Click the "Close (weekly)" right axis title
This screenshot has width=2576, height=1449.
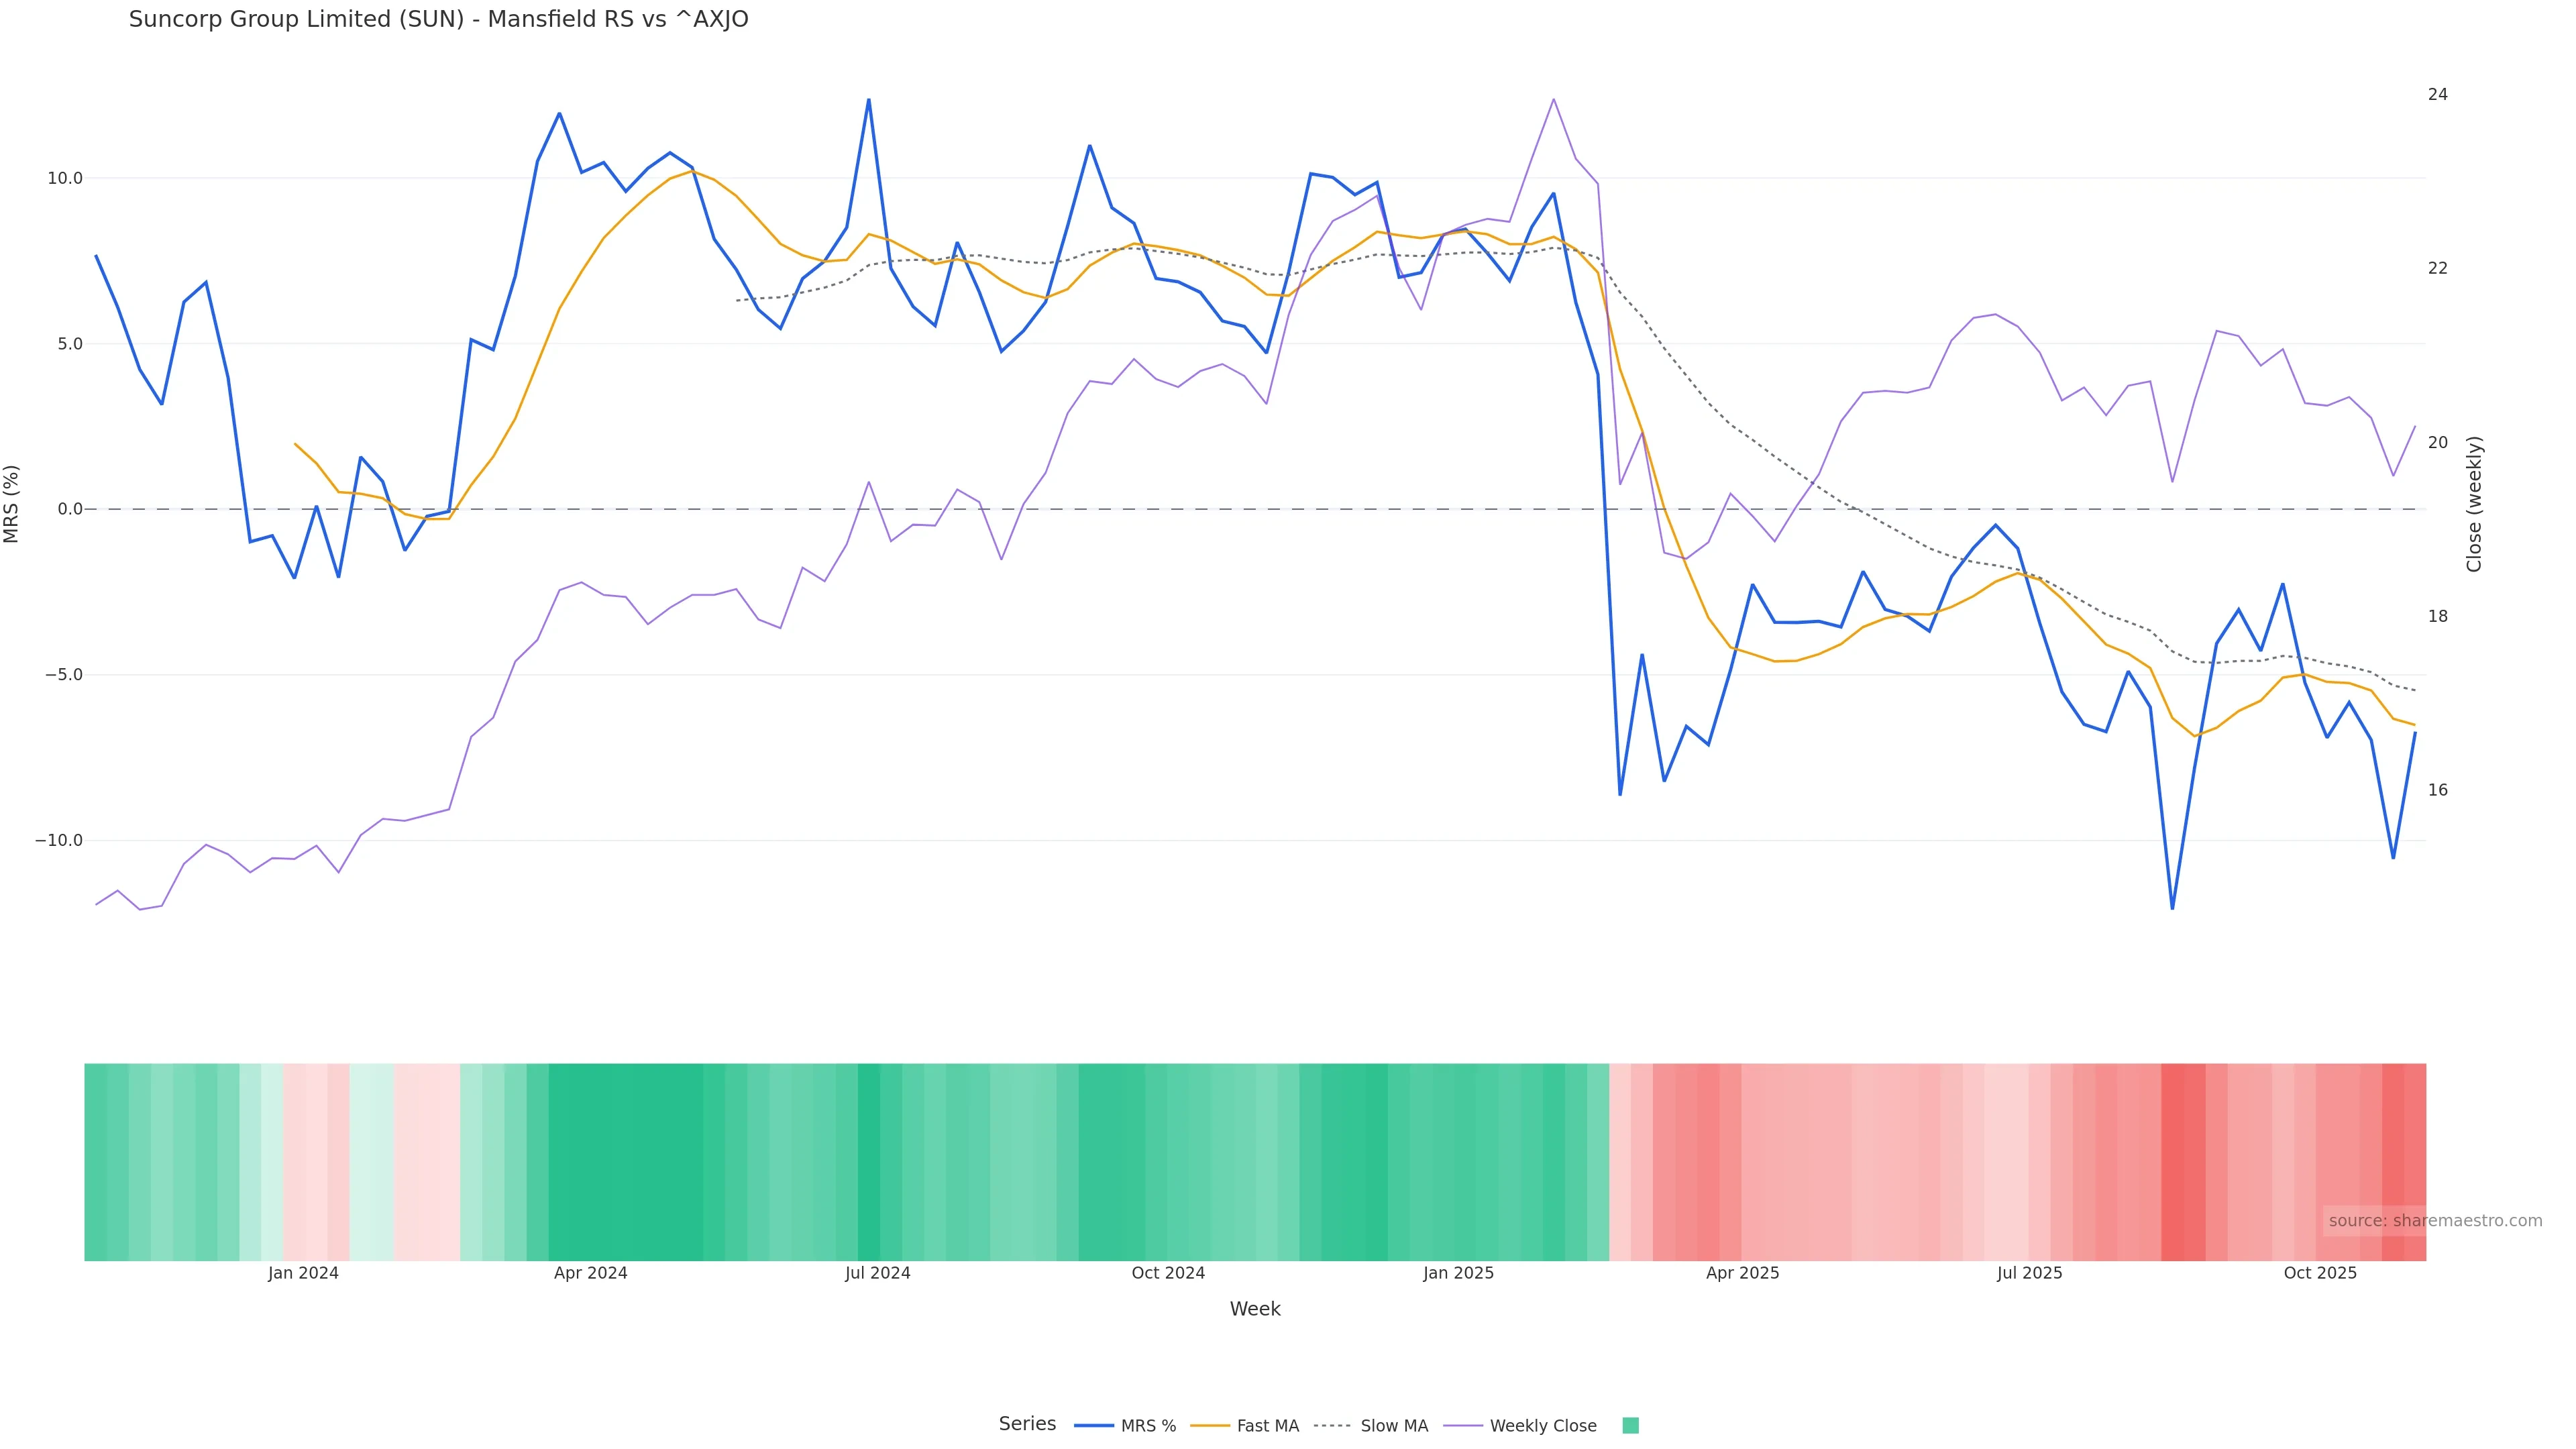pos(2474,503)
